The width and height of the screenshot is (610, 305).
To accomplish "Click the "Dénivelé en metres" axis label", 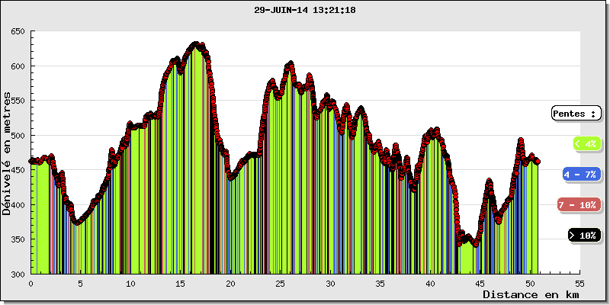I will point(8,152).
